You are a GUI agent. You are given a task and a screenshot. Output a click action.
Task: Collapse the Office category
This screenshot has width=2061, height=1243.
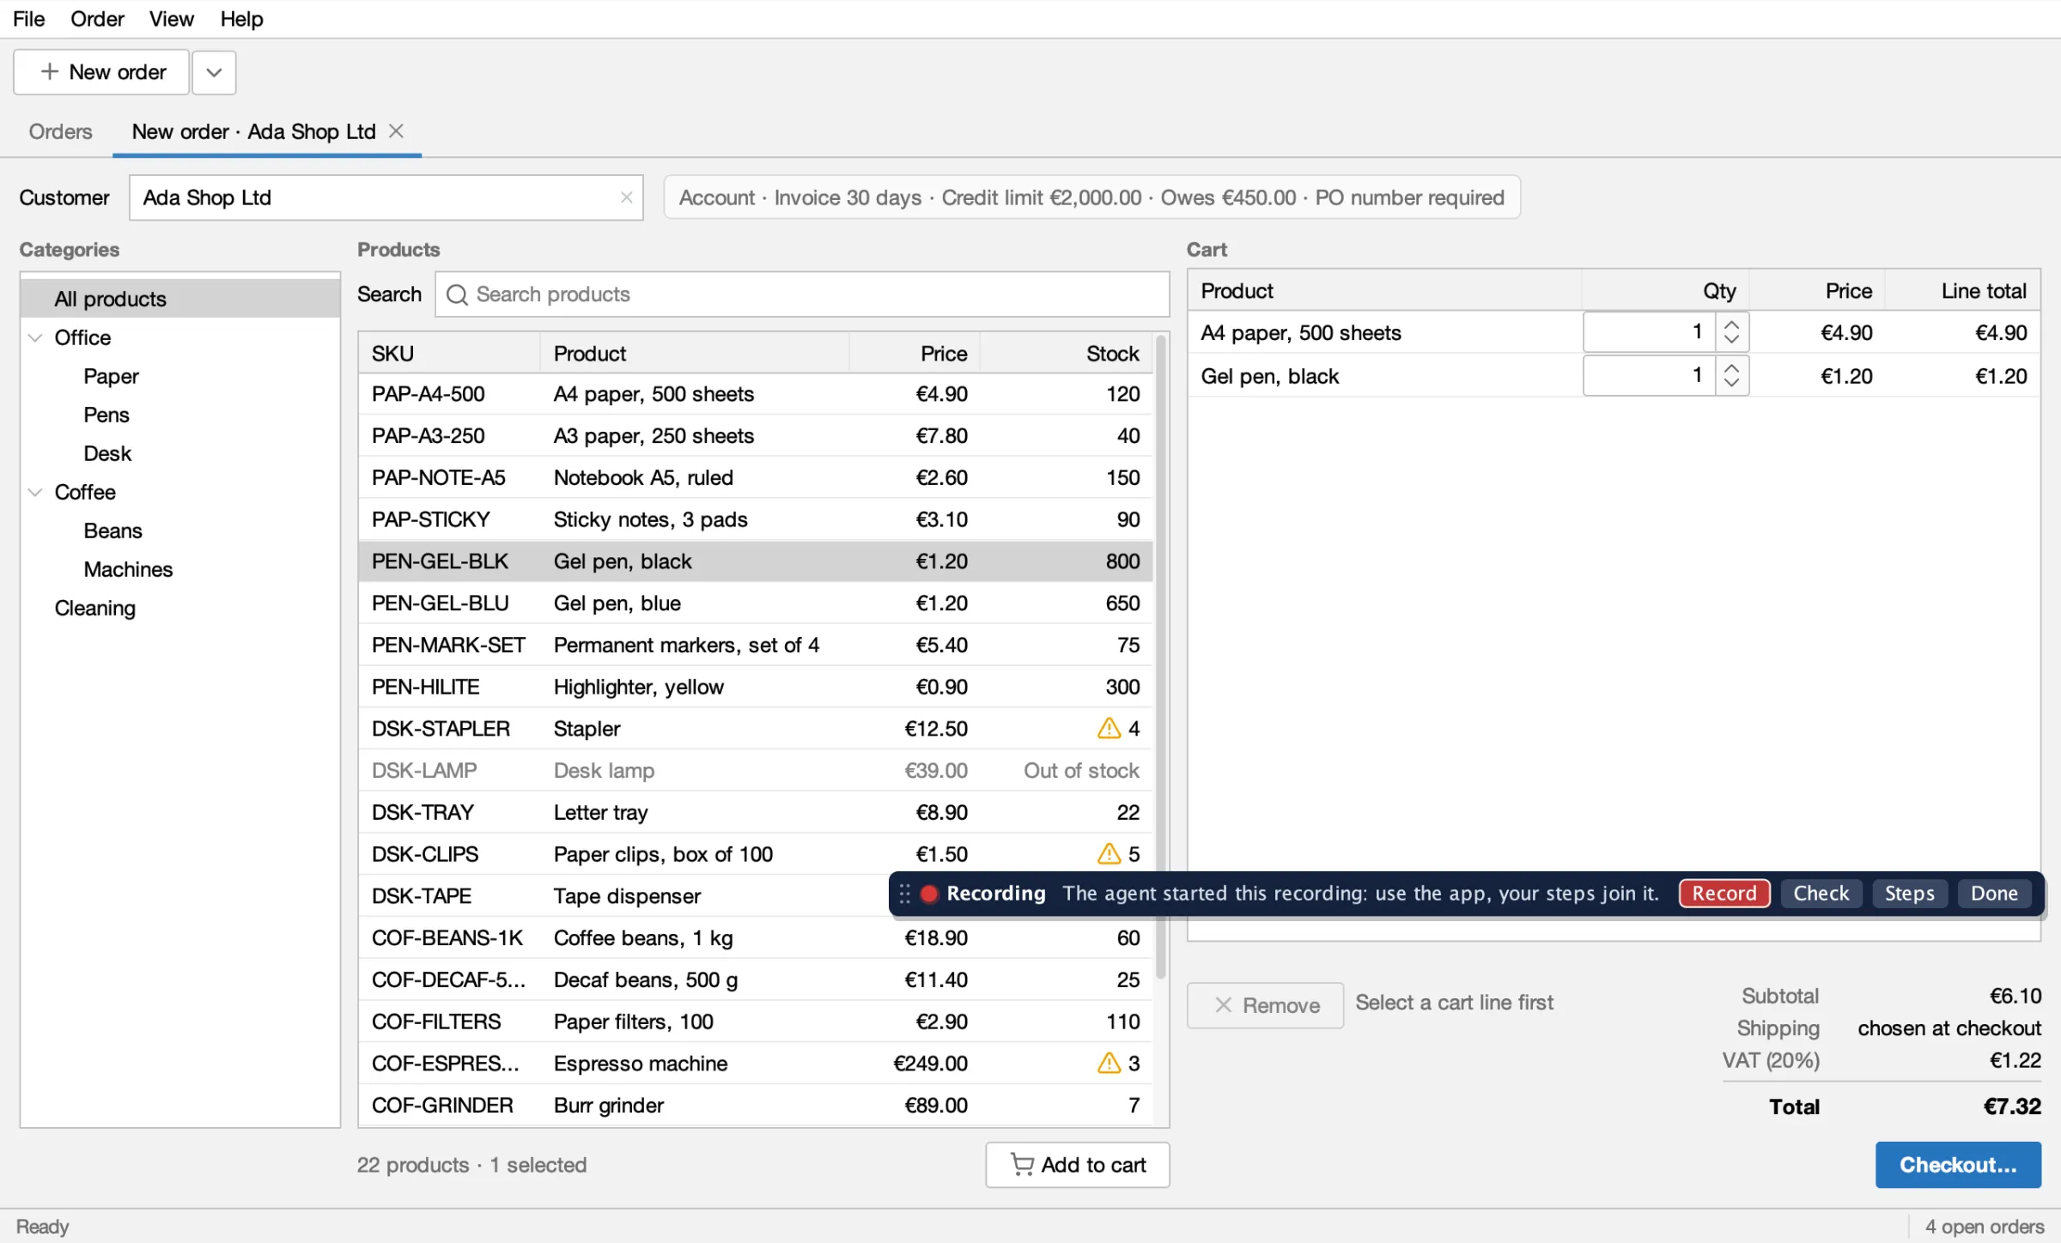35,337
